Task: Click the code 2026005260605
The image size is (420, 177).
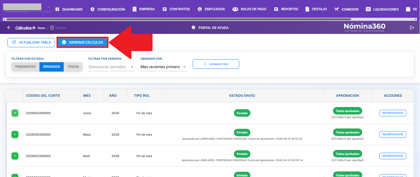Action: pos(38,135)
